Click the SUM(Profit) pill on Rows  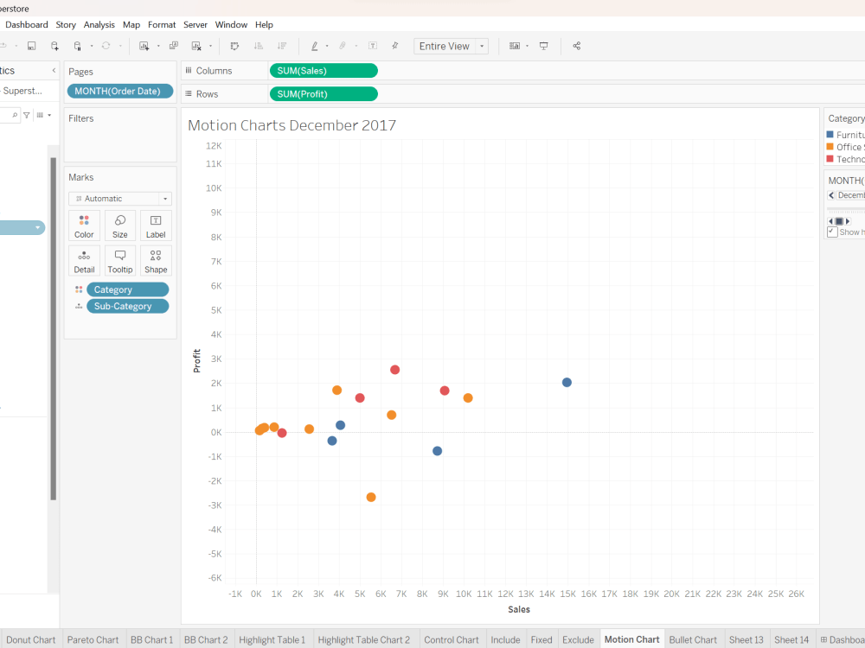(x=323, y=93)
